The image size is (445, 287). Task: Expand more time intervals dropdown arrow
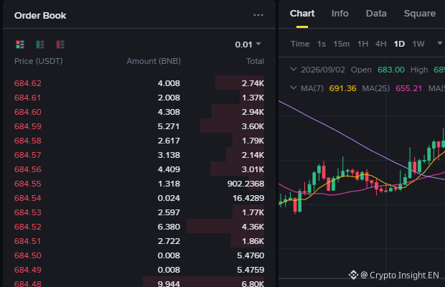(440, 43)
